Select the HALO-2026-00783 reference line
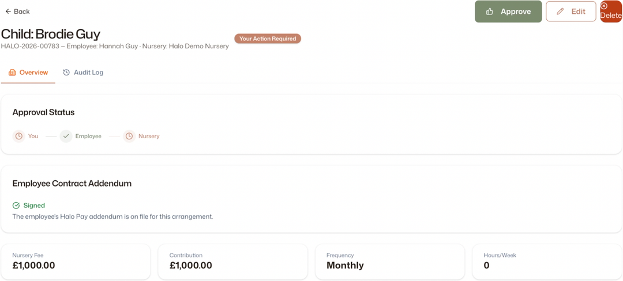This screenshot has height=281, width=623. [x=115, y=46]
